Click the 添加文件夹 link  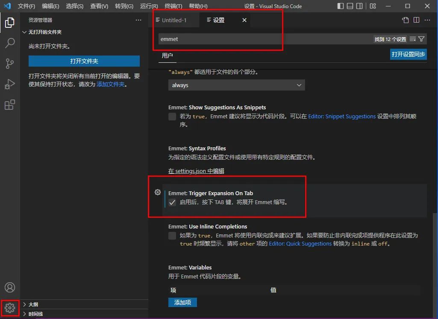(111, 84)
